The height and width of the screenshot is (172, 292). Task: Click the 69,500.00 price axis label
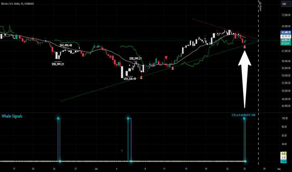tap(286, 26)
